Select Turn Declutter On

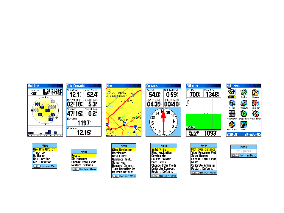124,169
